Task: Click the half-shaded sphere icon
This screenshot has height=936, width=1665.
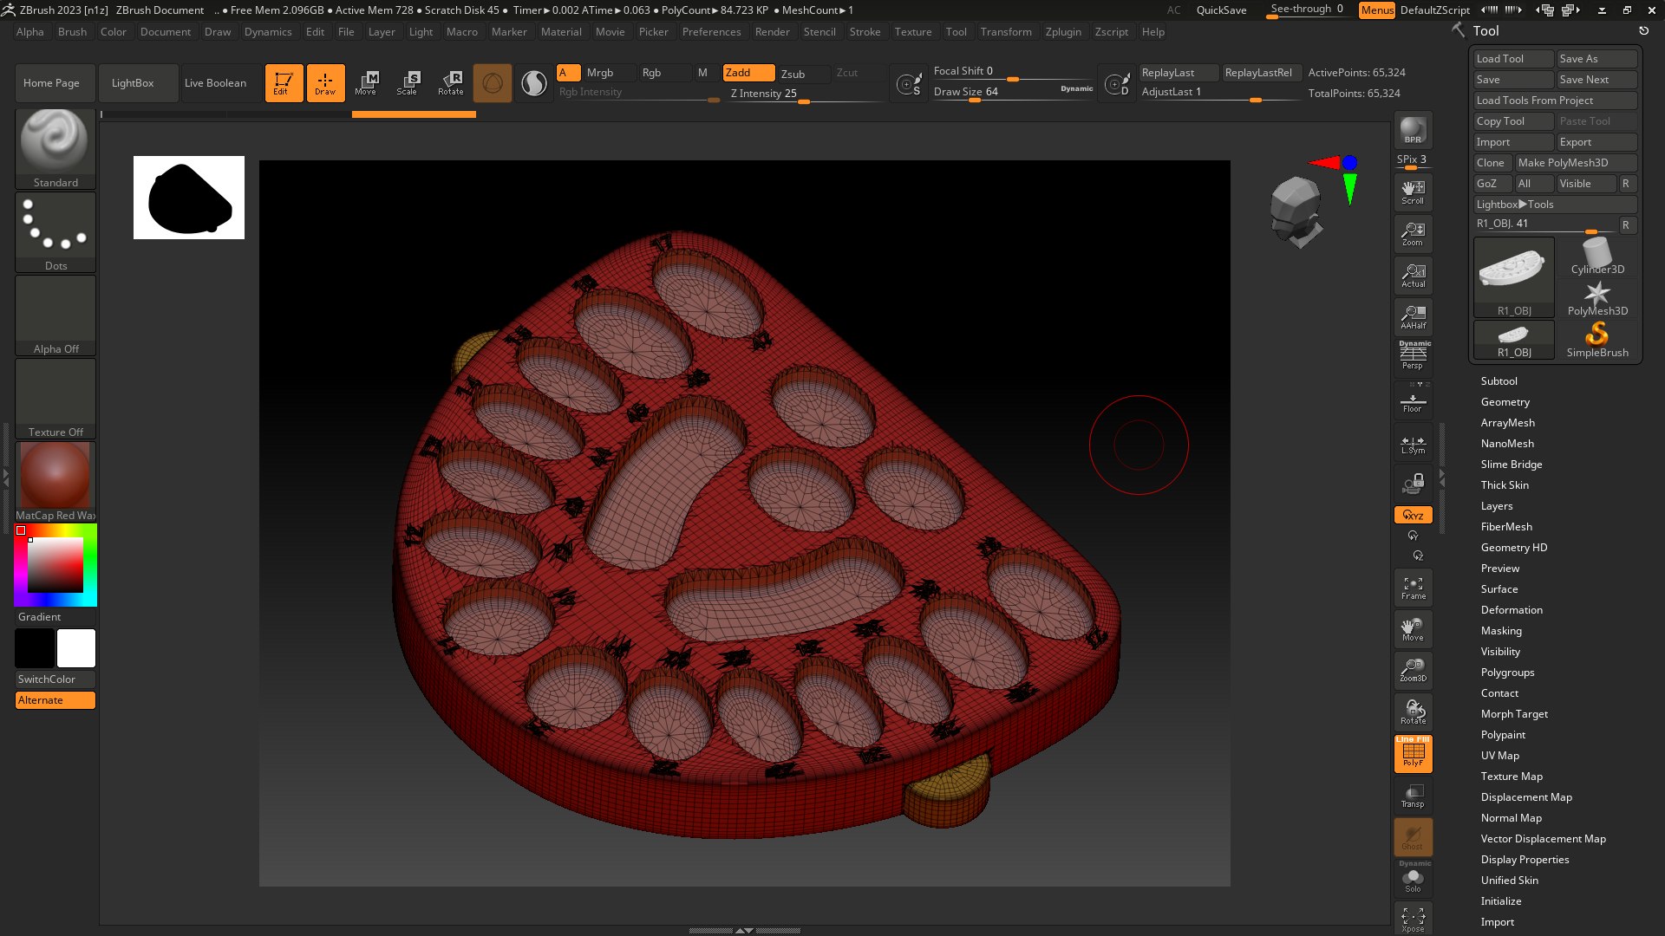Action: [x=534, y=83]
